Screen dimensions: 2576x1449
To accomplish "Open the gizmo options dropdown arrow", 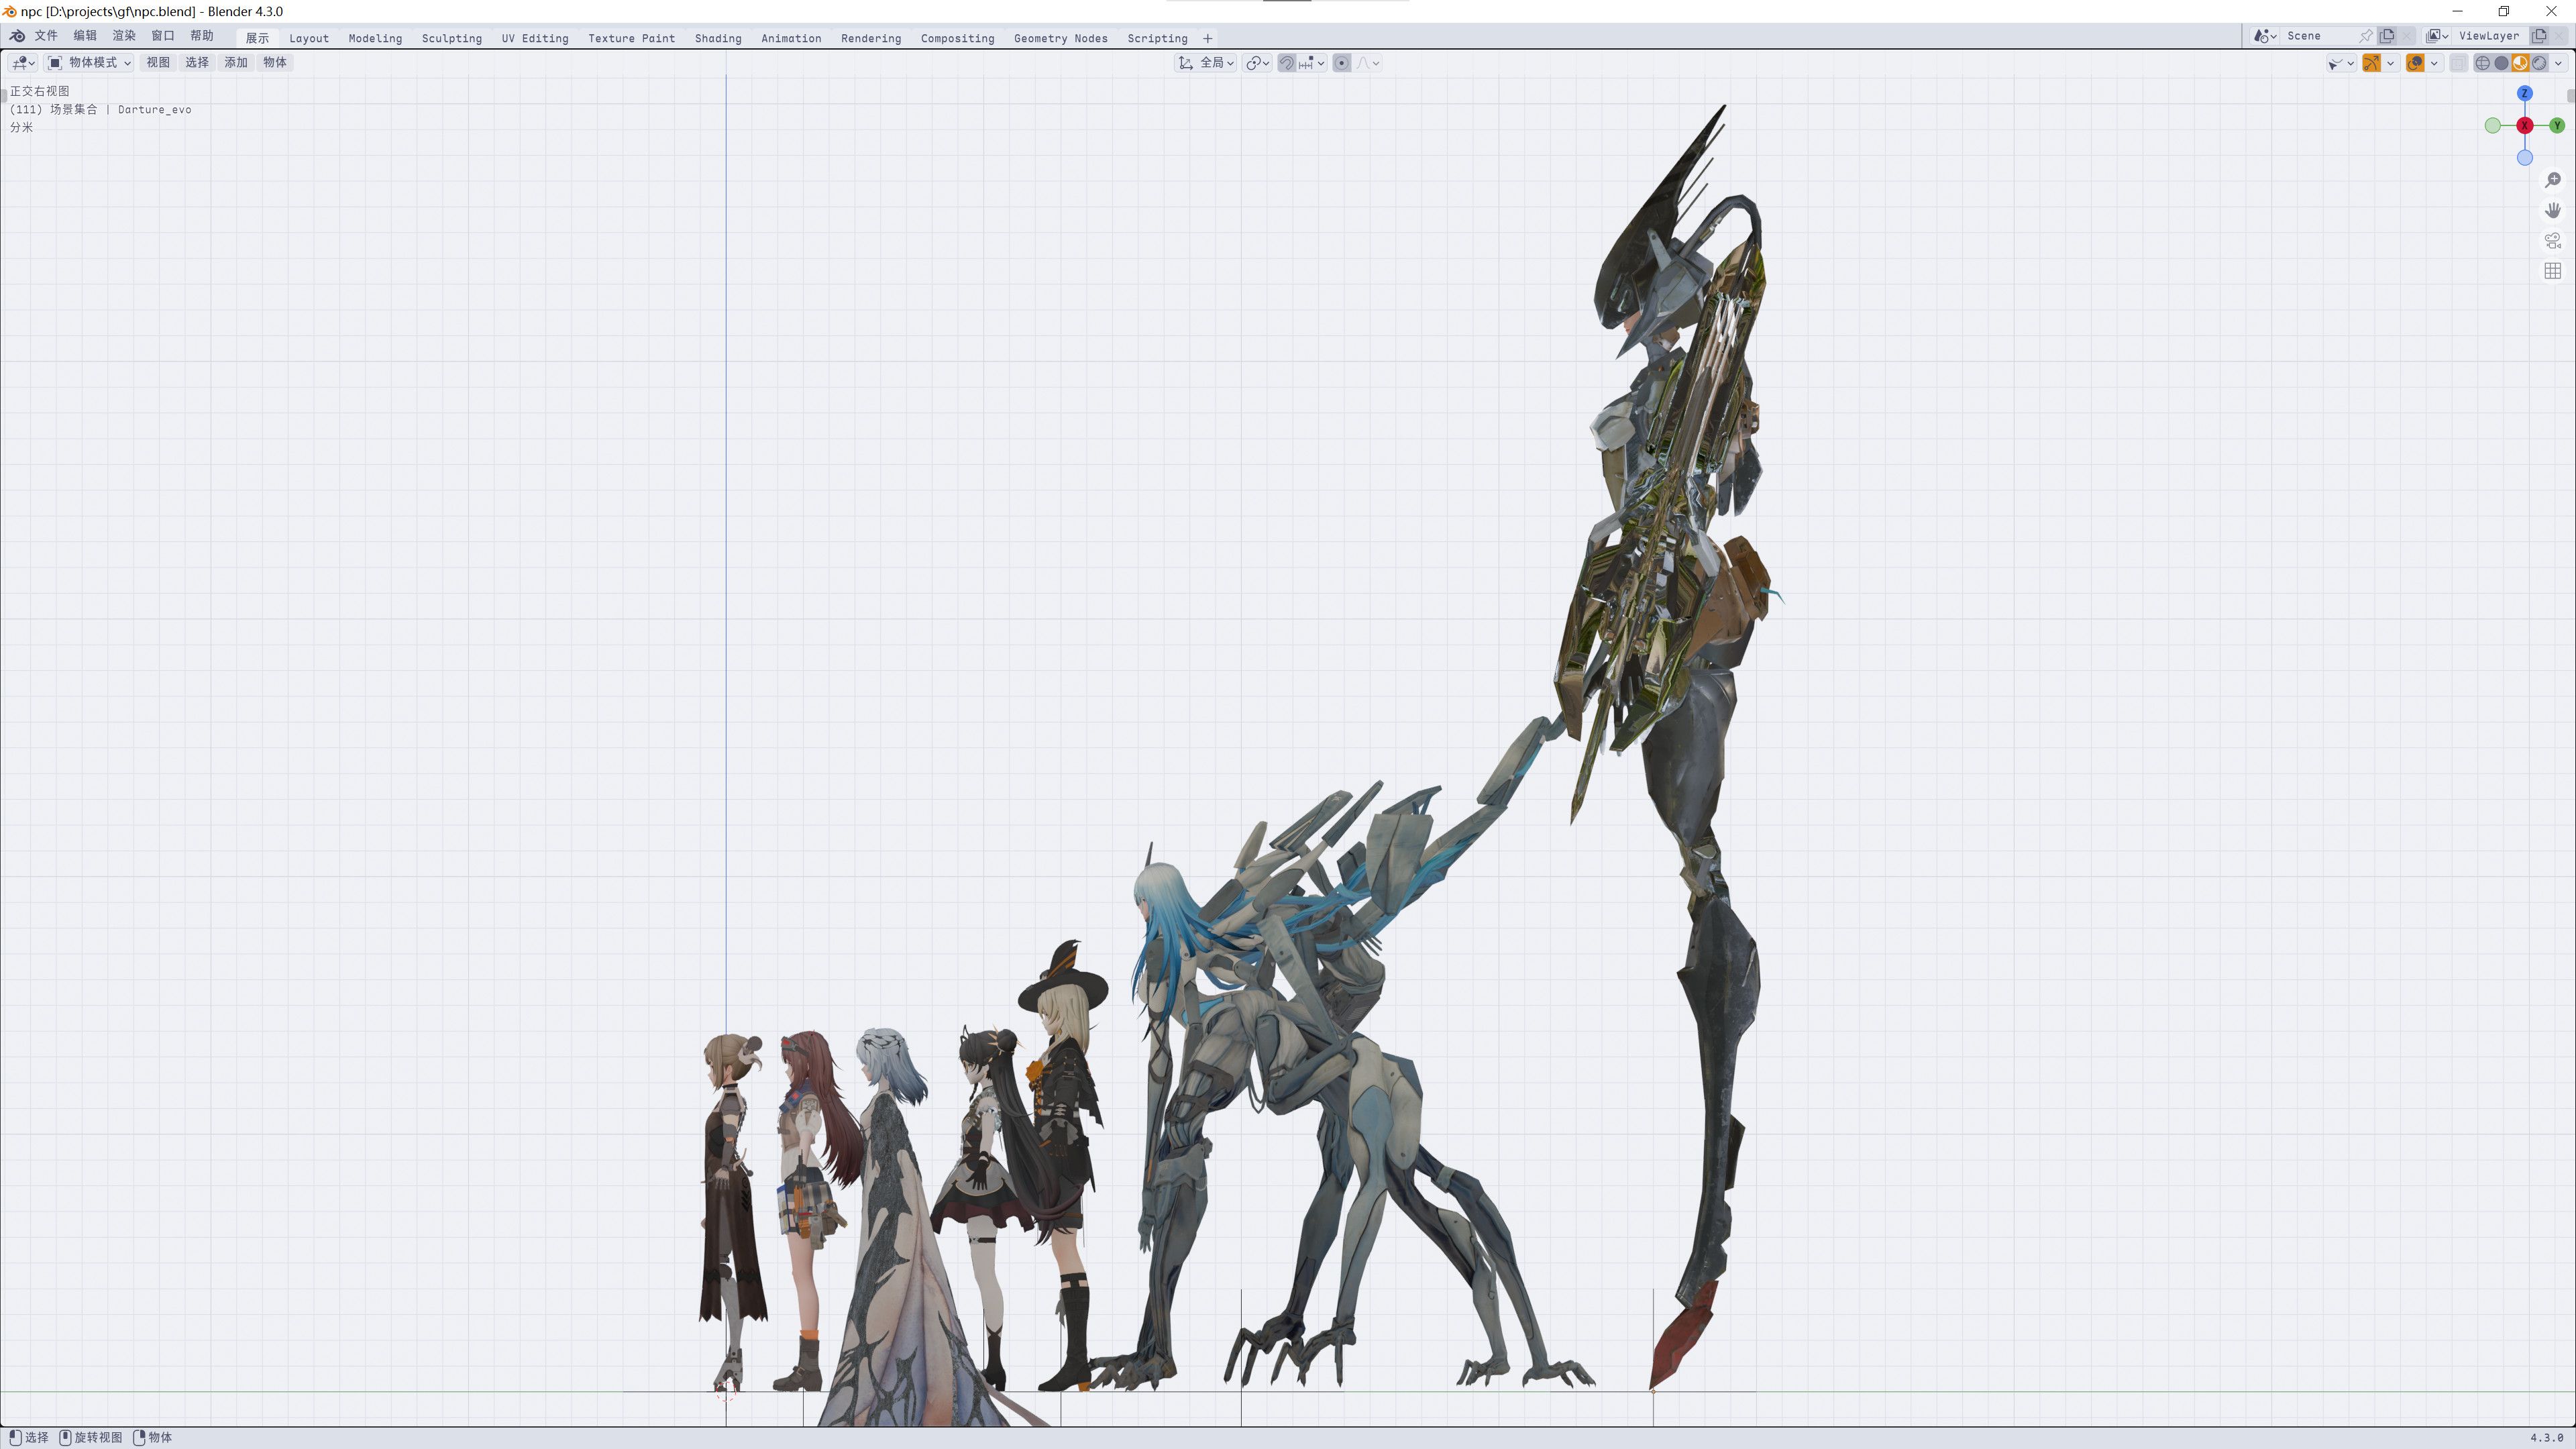I will click(2391, 63).
